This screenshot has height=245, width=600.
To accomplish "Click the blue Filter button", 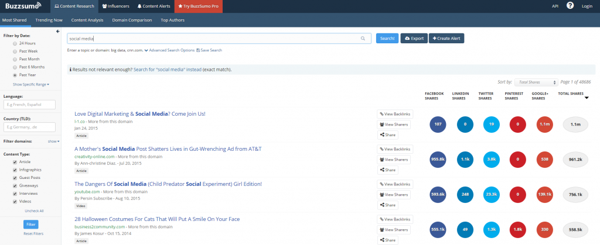I will (x=30, y=225).
